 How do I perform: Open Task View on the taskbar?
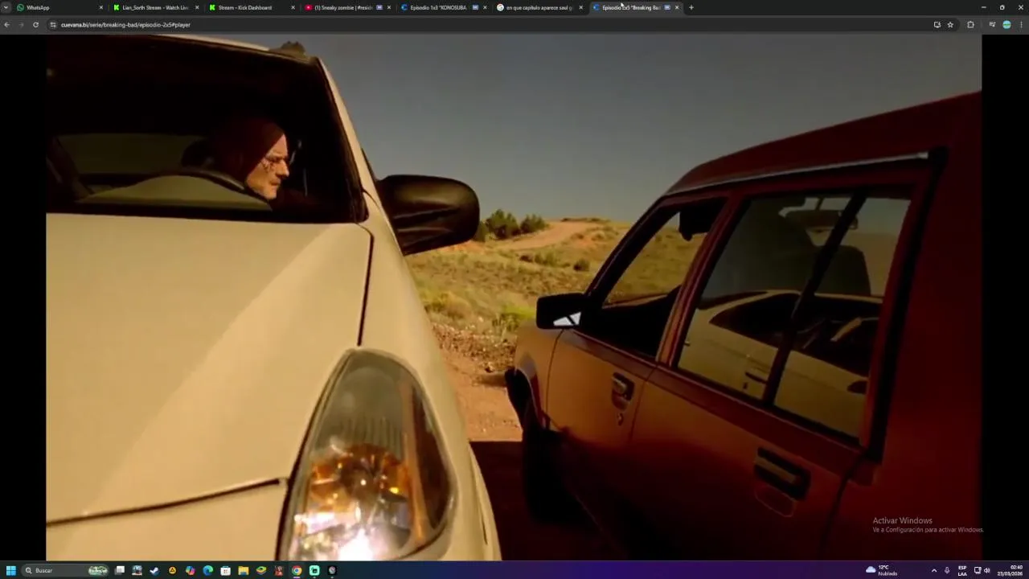(x=120, y=570)
